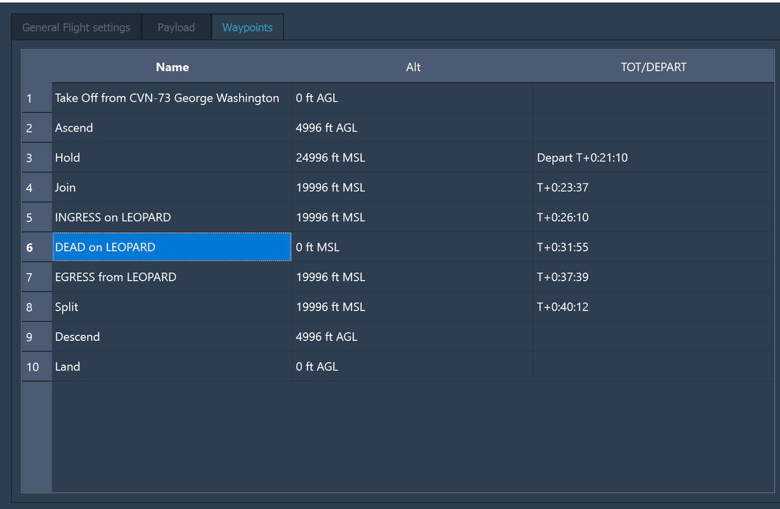780x509 pixels.
Task: Select row header number 3
Action: click(x=37, y=158)
